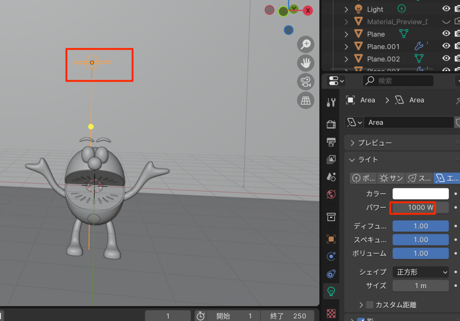This screenshot has width=460, height=321.
Task: Open the World properties globe icon
Action: 331,194
